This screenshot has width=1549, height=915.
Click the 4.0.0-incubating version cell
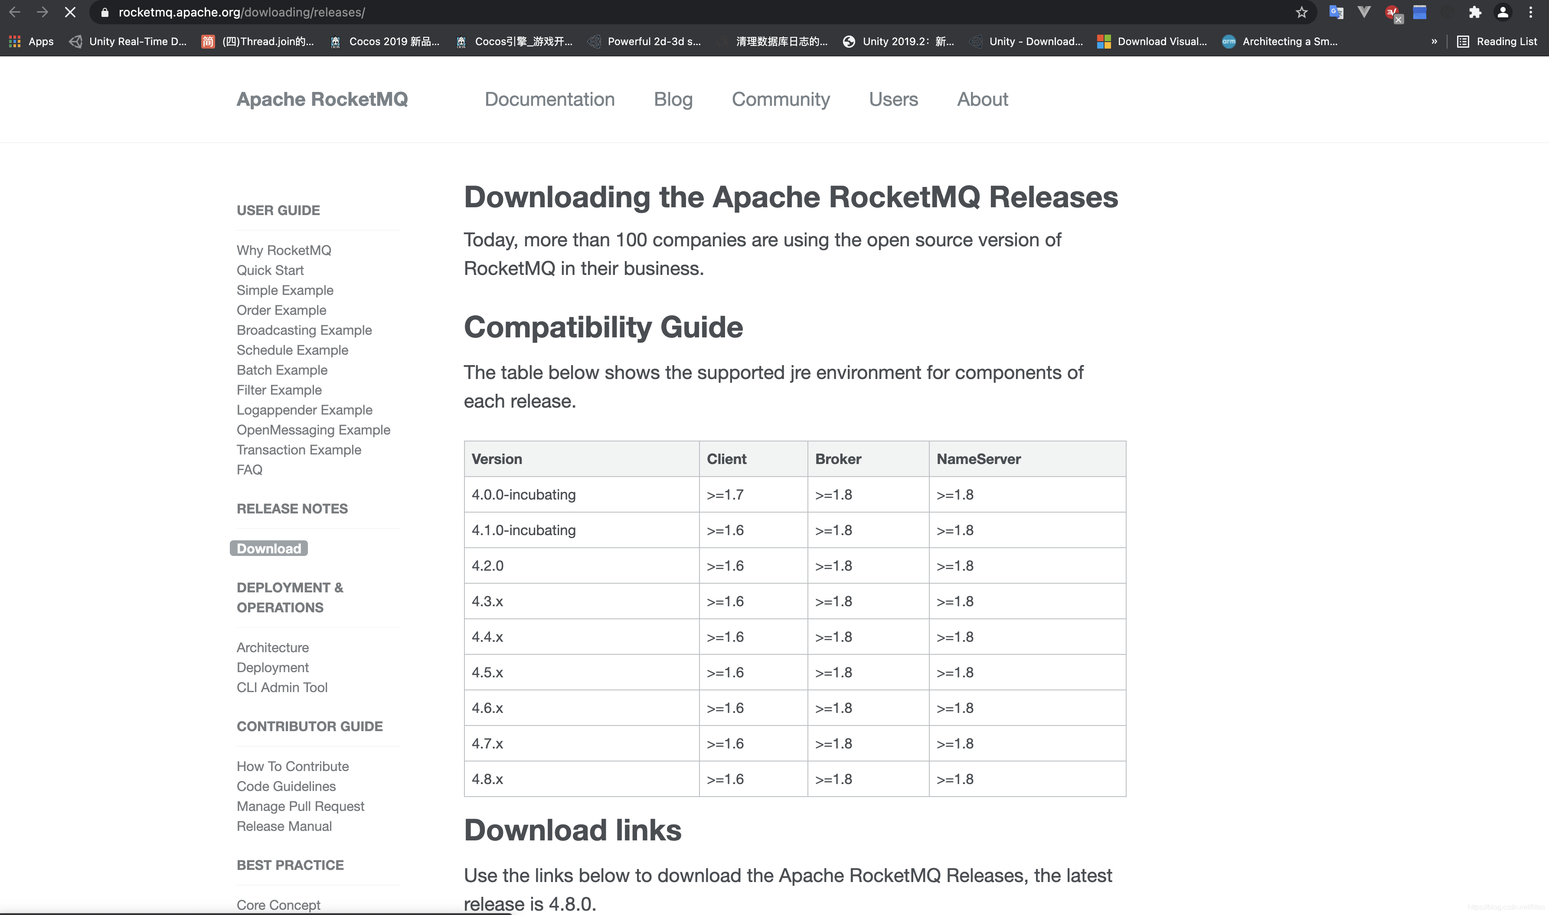581,494
